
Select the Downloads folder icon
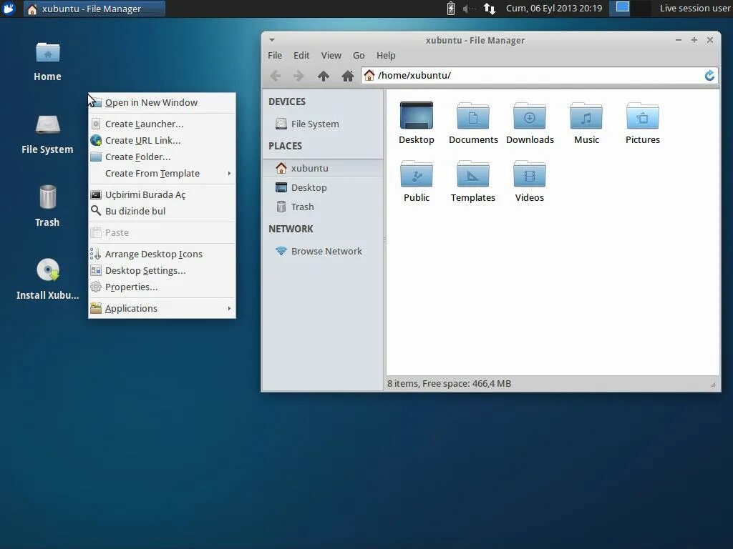(530, 123)
